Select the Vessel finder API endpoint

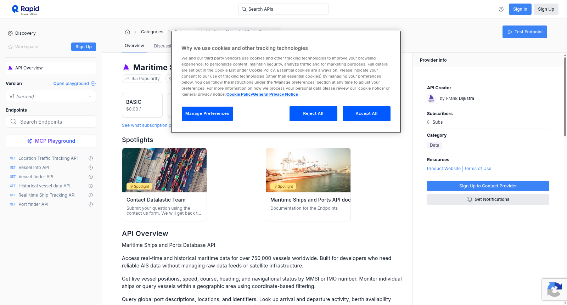(x=36, y=177)
